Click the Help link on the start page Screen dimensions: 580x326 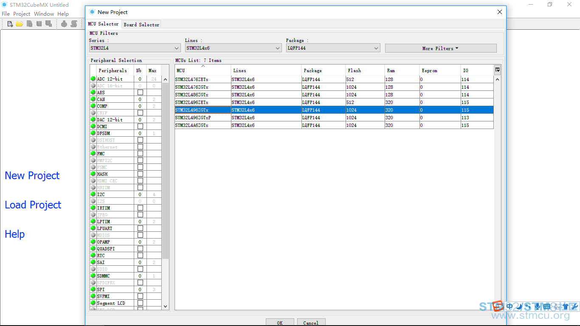click(15, 234)
